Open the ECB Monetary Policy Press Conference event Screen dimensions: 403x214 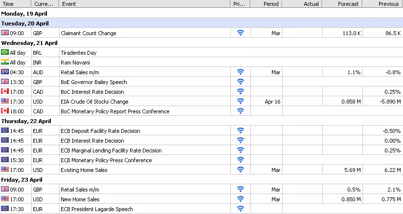pos(106,160)
